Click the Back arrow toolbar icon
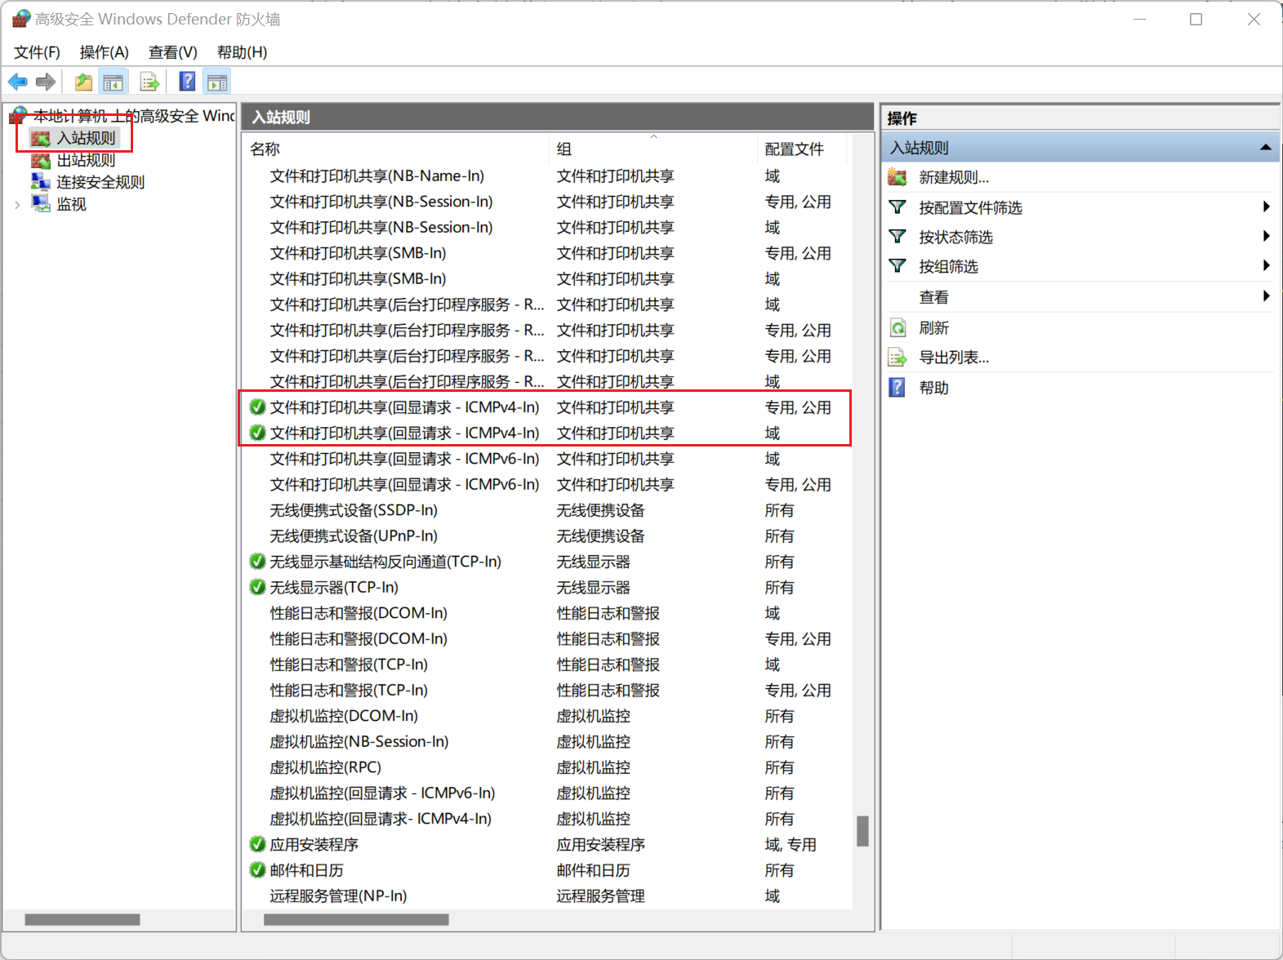The height and width of the screenshot is (960, 1283). pyautogui.click(x=18, y=82)
